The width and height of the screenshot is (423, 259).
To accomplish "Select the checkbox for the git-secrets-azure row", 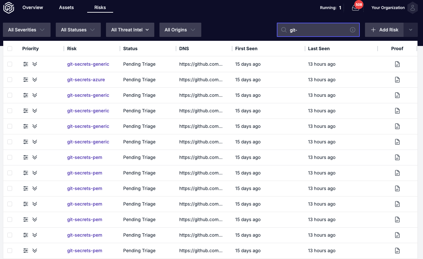I will click(x=10, y=80).
